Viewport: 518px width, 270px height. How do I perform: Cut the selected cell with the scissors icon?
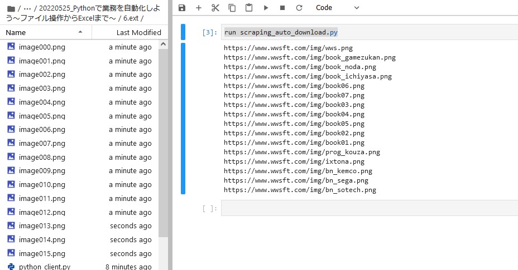(215, 8)
